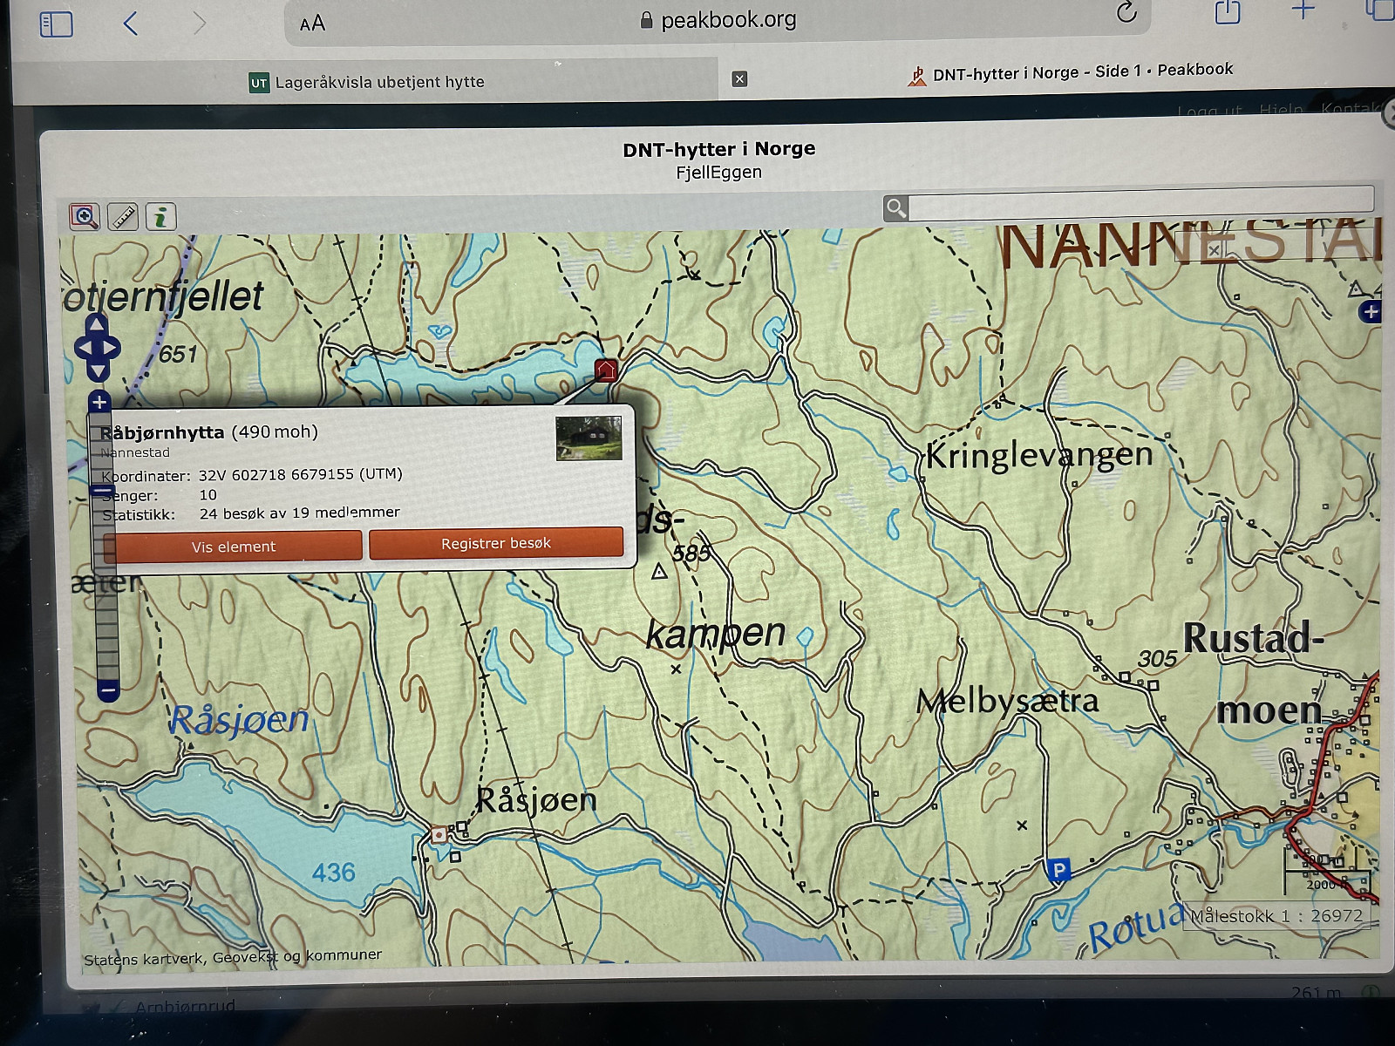Go back to previous page
The height and width of the screenshot is (1046, 1395).
(131, 23)
